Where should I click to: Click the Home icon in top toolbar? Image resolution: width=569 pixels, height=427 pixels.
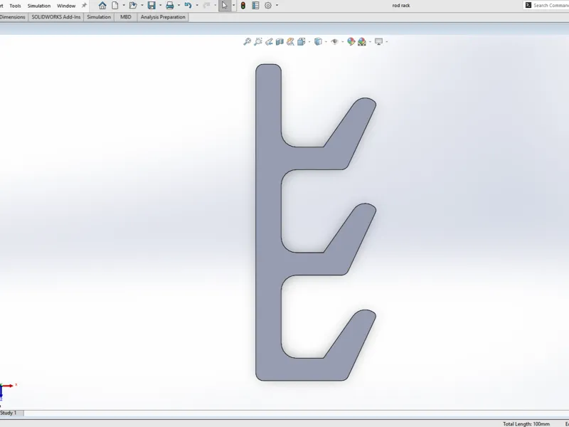point(102,6)
